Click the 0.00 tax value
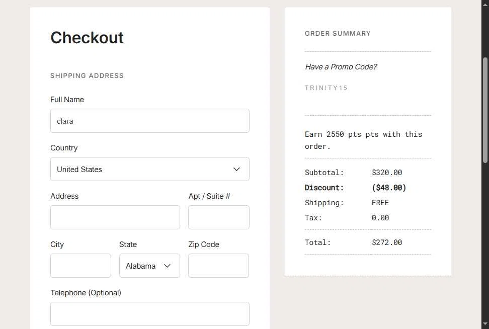The image size is (489, 329). coord(380,218)
